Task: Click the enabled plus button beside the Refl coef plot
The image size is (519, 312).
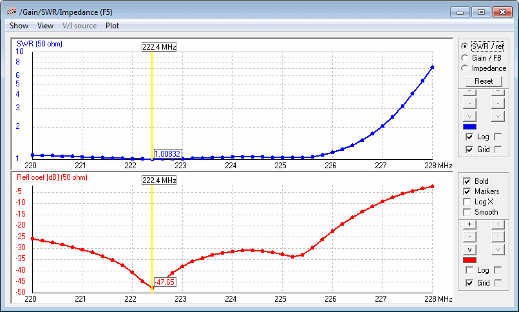Action: (469, 224)
